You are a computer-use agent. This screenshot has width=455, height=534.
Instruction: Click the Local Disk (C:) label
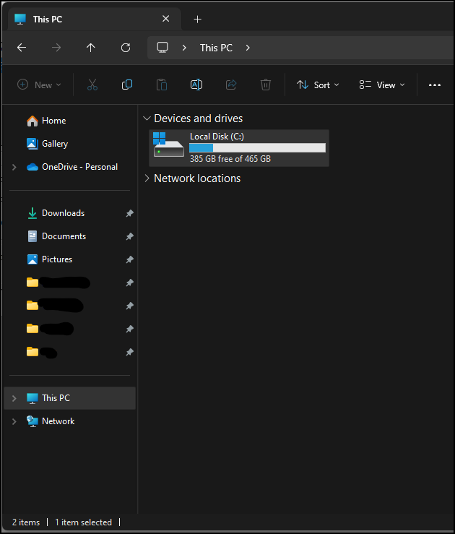[217, 137]
